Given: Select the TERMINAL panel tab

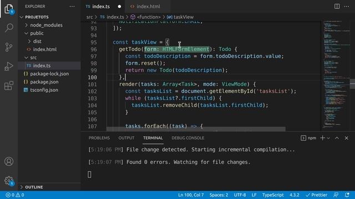Looking at the screenshot, I should [153, 138].
